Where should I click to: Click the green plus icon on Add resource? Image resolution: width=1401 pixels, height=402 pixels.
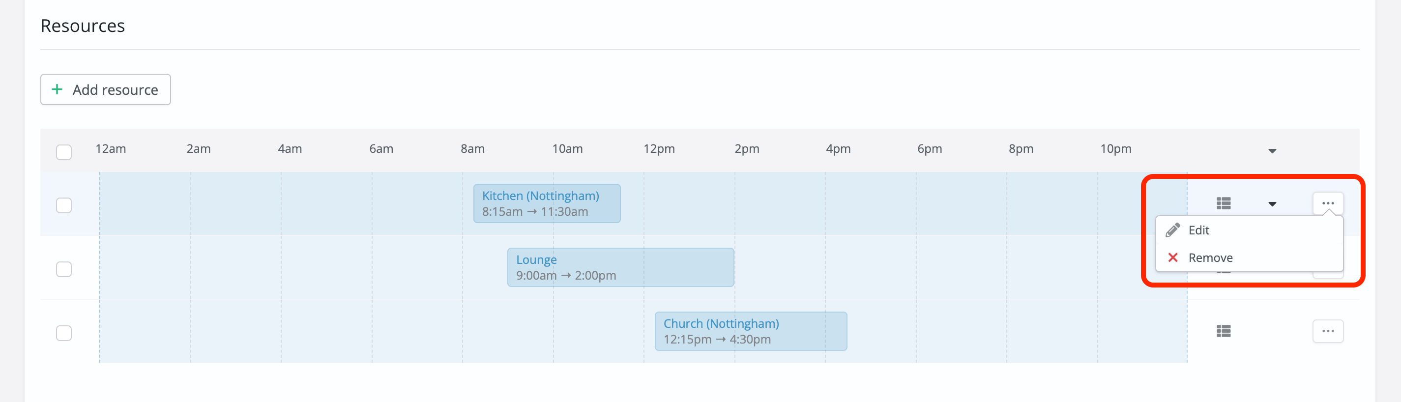[57, 89]
